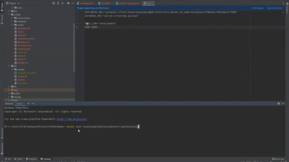Viewport: 289px width, 162px height.
Task: Select the active .env editor tab
Action: (x=149, y=3)
